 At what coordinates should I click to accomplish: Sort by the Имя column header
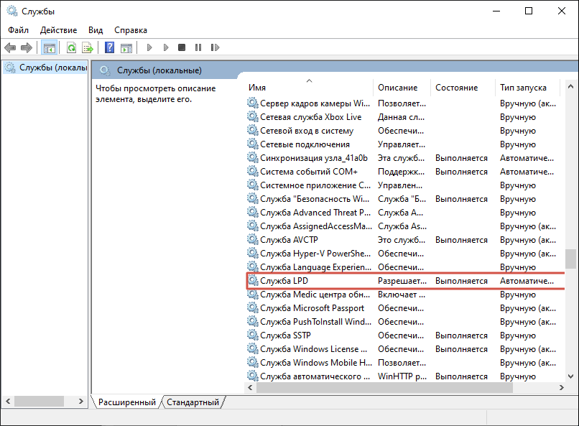[x=257, y=88]
